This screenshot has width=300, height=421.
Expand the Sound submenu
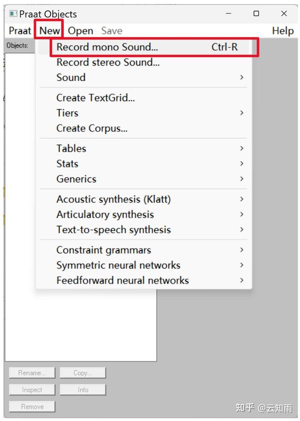click(x=71, y=77)
